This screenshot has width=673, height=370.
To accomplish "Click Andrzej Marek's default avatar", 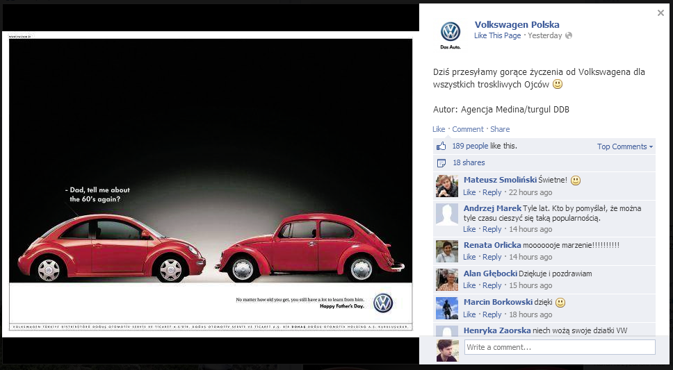I will (447, 215).
